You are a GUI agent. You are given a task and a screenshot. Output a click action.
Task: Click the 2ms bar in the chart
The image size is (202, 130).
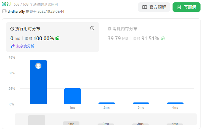(x=107, y=103)
